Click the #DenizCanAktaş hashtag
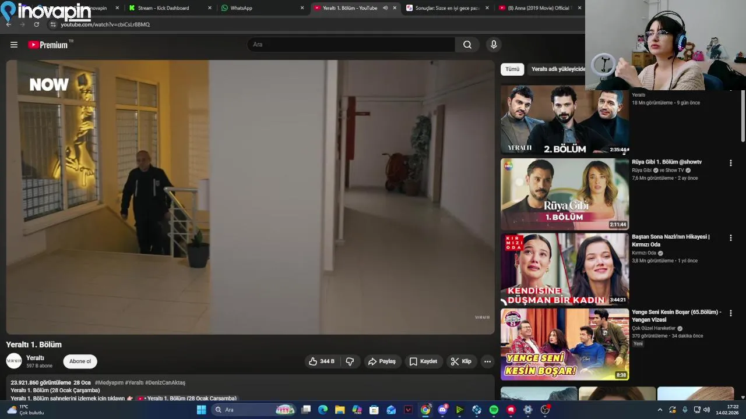Screen dimensions: 746x419 tap(165, 383)
